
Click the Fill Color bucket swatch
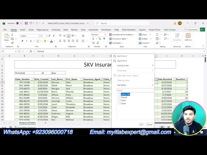pos(45,41)
